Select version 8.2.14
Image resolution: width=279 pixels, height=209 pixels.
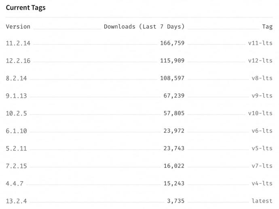point(16,78)
